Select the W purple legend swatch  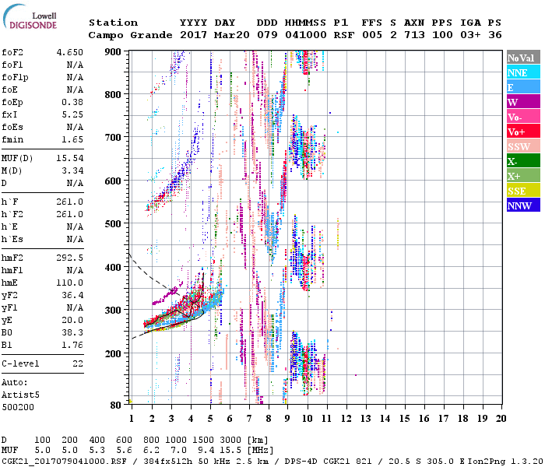(523, 102)
